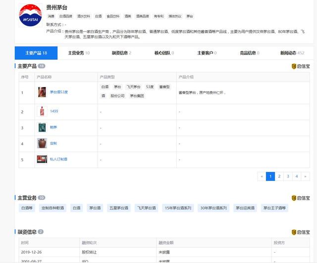Image resolution: width=317 pixels, height=263 pixels.
Task: Go to next page with » arrow
Action: pyautogui.click(x=305, y=176)
